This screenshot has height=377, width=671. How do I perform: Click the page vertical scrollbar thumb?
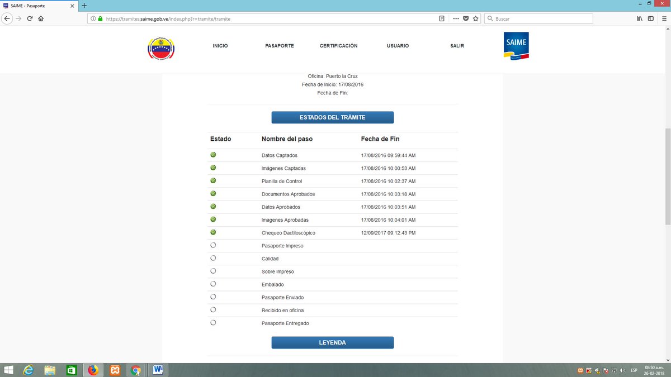[x=668, y=176]
